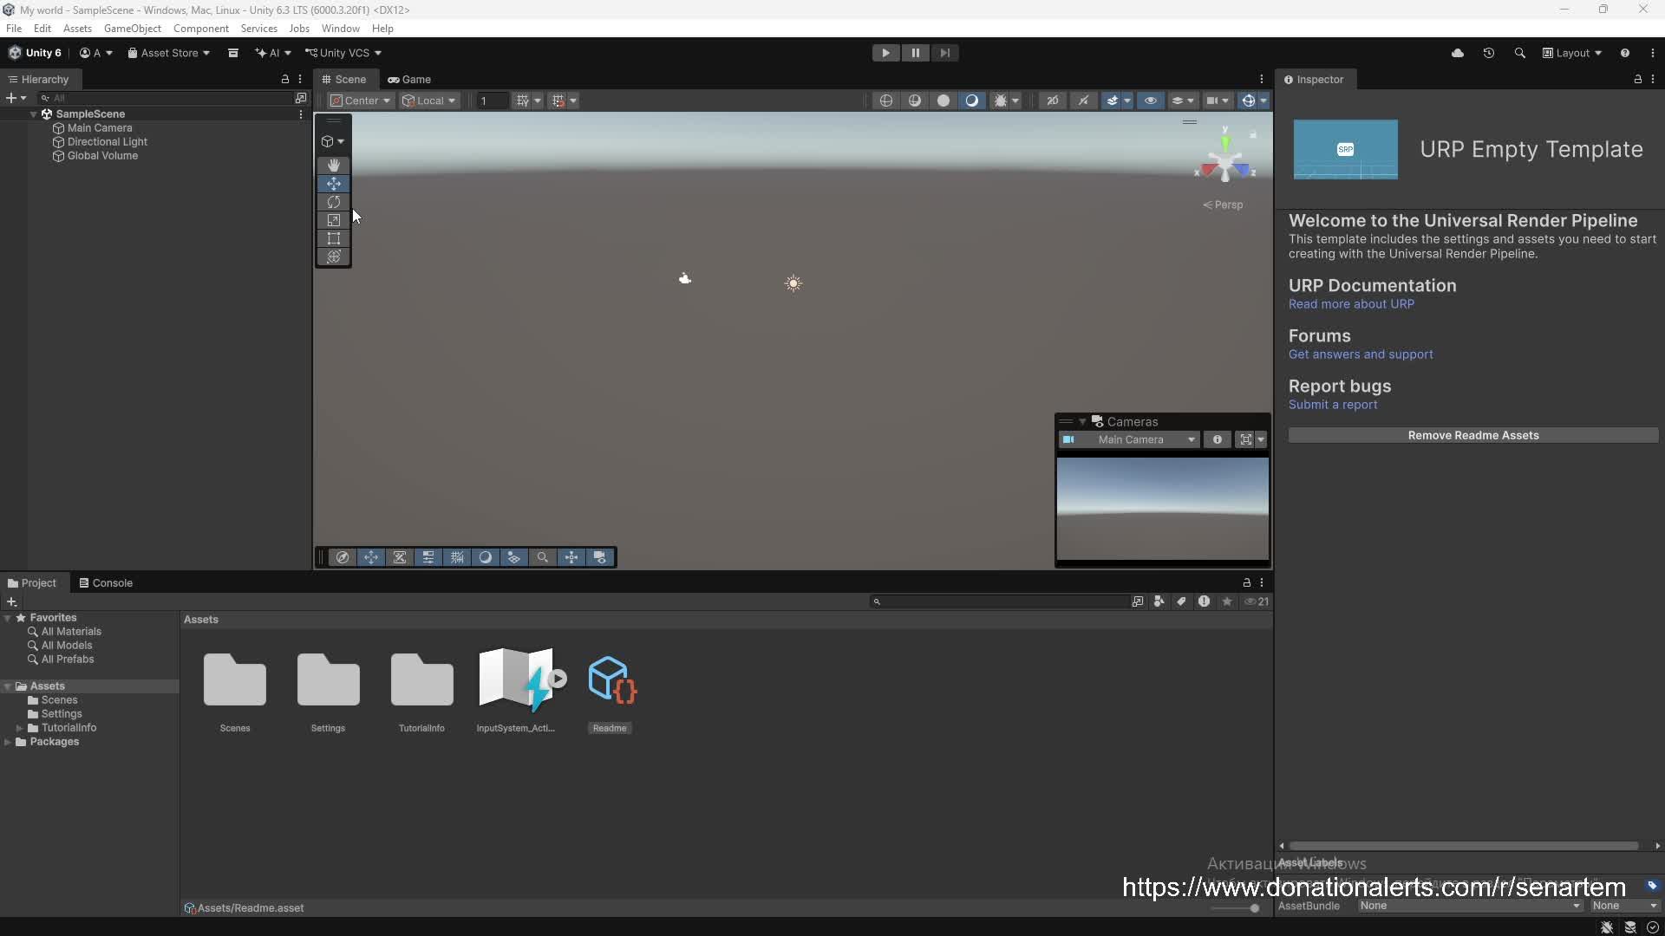1665x936 pixels.
Task: Search by type in Project window
Action: [x=1159, y=601]
